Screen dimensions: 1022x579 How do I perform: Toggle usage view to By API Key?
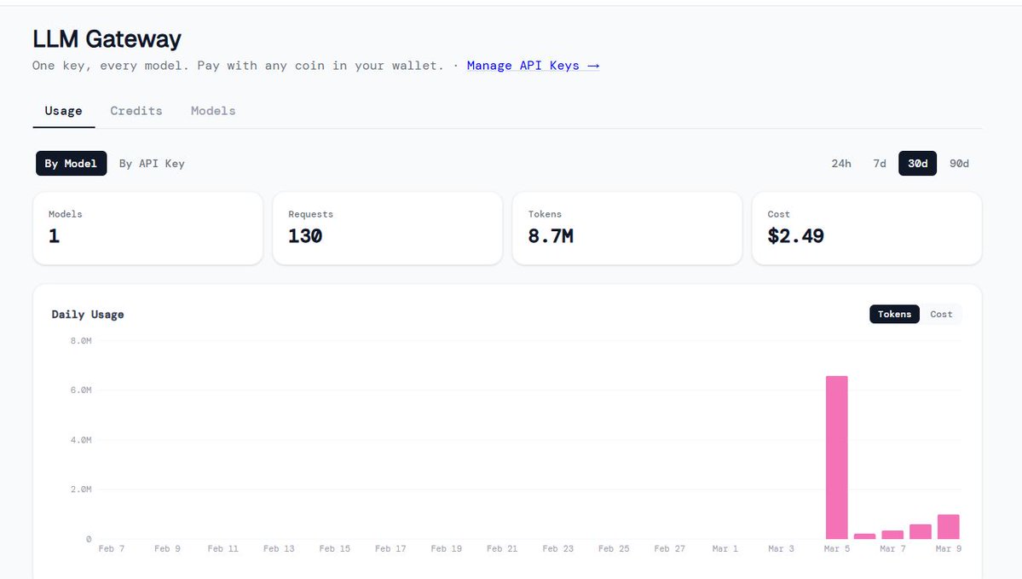pos(152,163)
